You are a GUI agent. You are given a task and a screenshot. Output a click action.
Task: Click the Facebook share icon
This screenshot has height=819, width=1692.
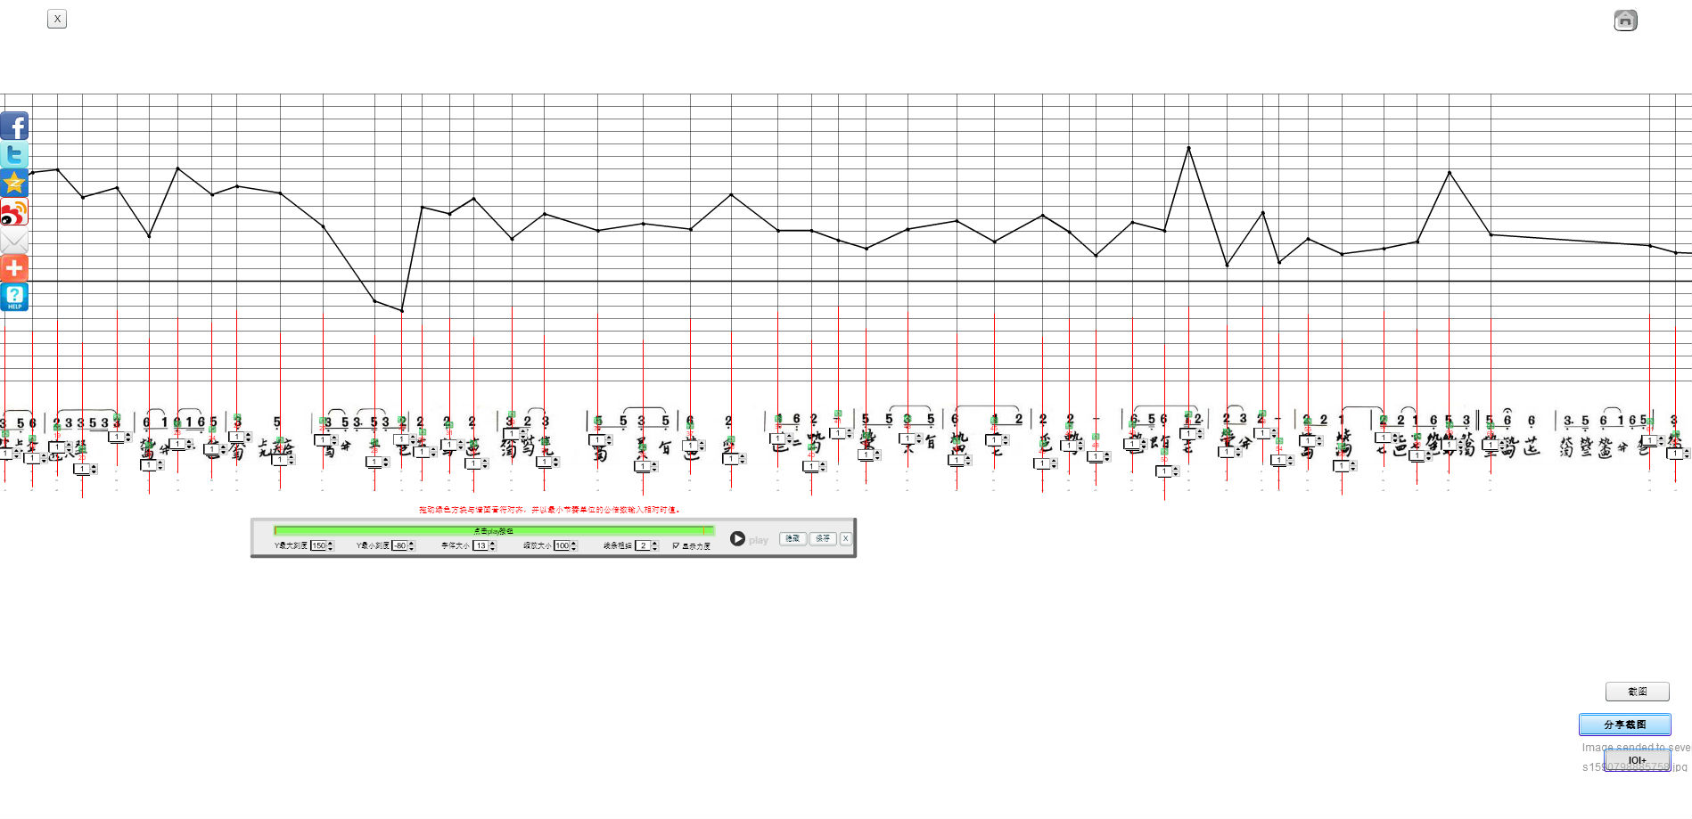point(14,126)
